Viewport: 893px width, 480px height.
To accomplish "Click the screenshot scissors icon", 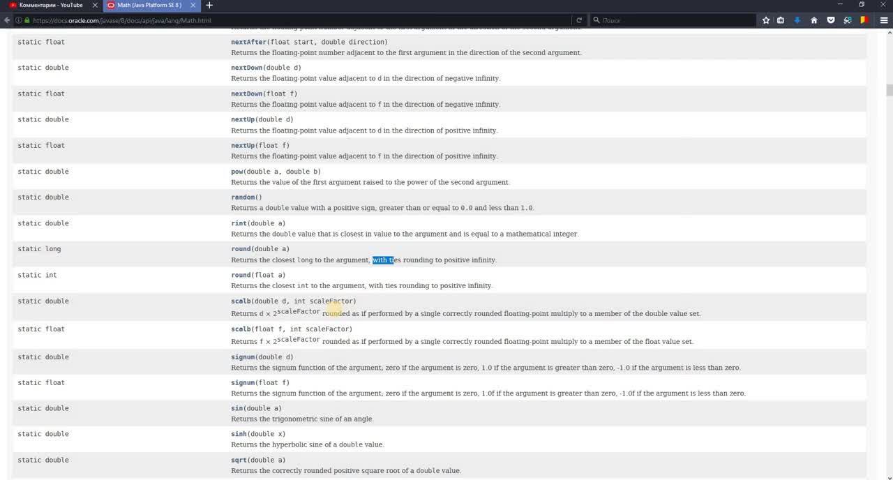I will [847, 20].
